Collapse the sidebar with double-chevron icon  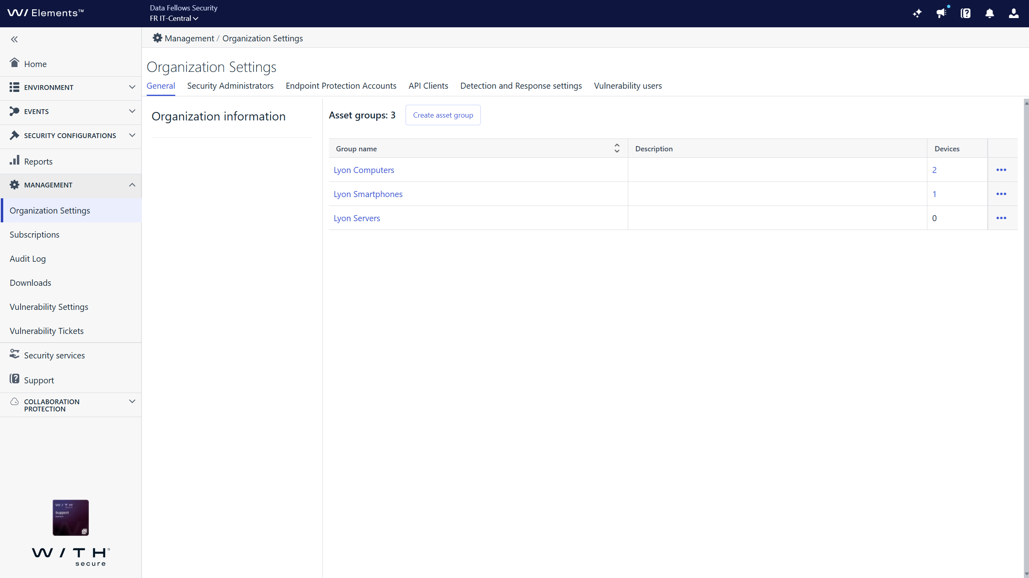(14, 39)
